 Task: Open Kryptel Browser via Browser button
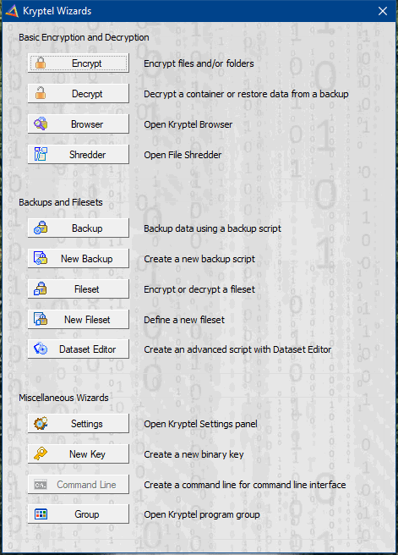coord(79,124)
